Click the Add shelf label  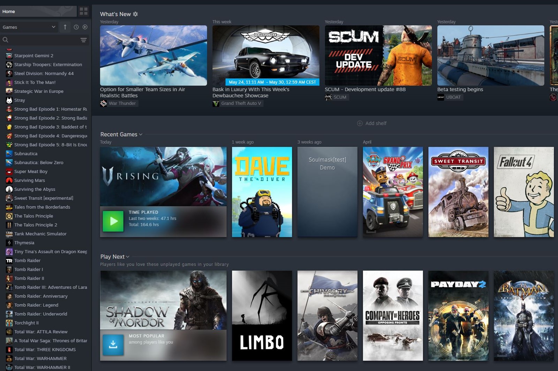(376, 123)
